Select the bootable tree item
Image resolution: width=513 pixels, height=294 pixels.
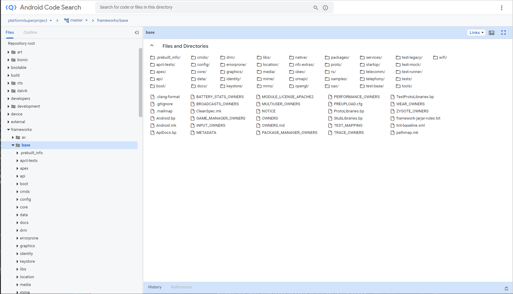(18, 68)
